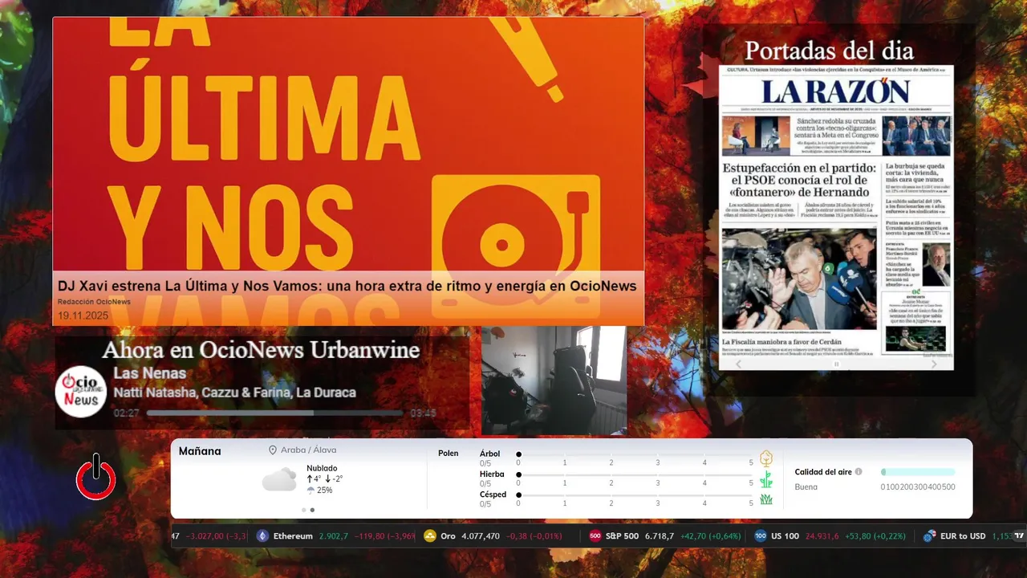The image size is (1027, 578).
Task: Click the red S&P 500 badge icon
Action: point(595,536)
